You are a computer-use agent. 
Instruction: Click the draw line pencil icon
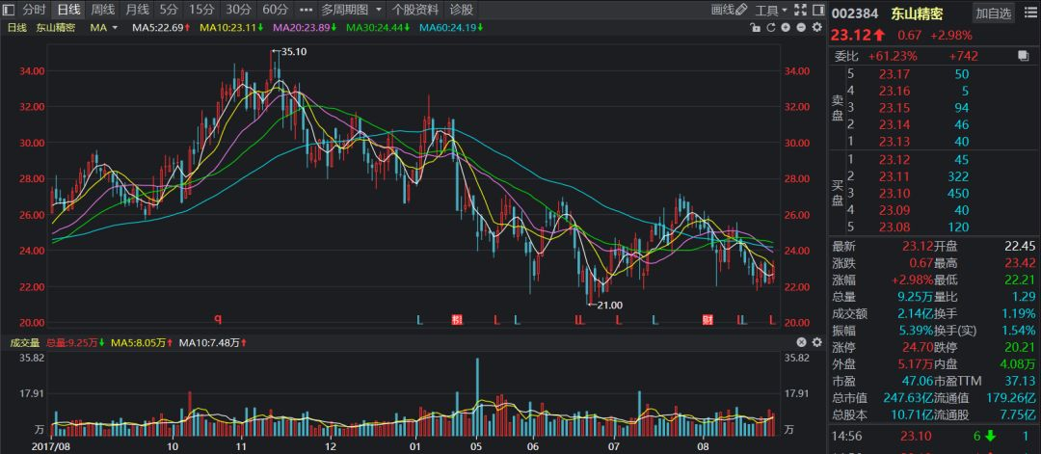point(741,10)
